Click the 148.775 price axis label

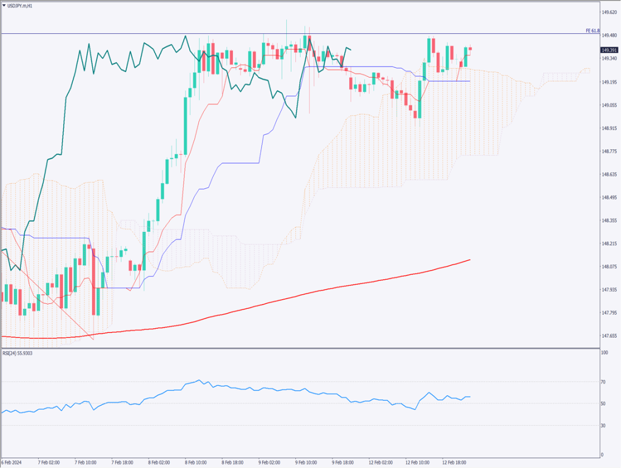click(x=609, y=151)
